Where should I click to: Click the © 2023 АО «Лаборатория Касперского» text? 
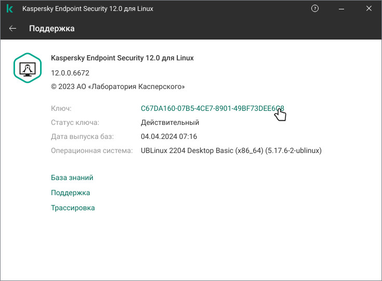click(x=118, y=86)
